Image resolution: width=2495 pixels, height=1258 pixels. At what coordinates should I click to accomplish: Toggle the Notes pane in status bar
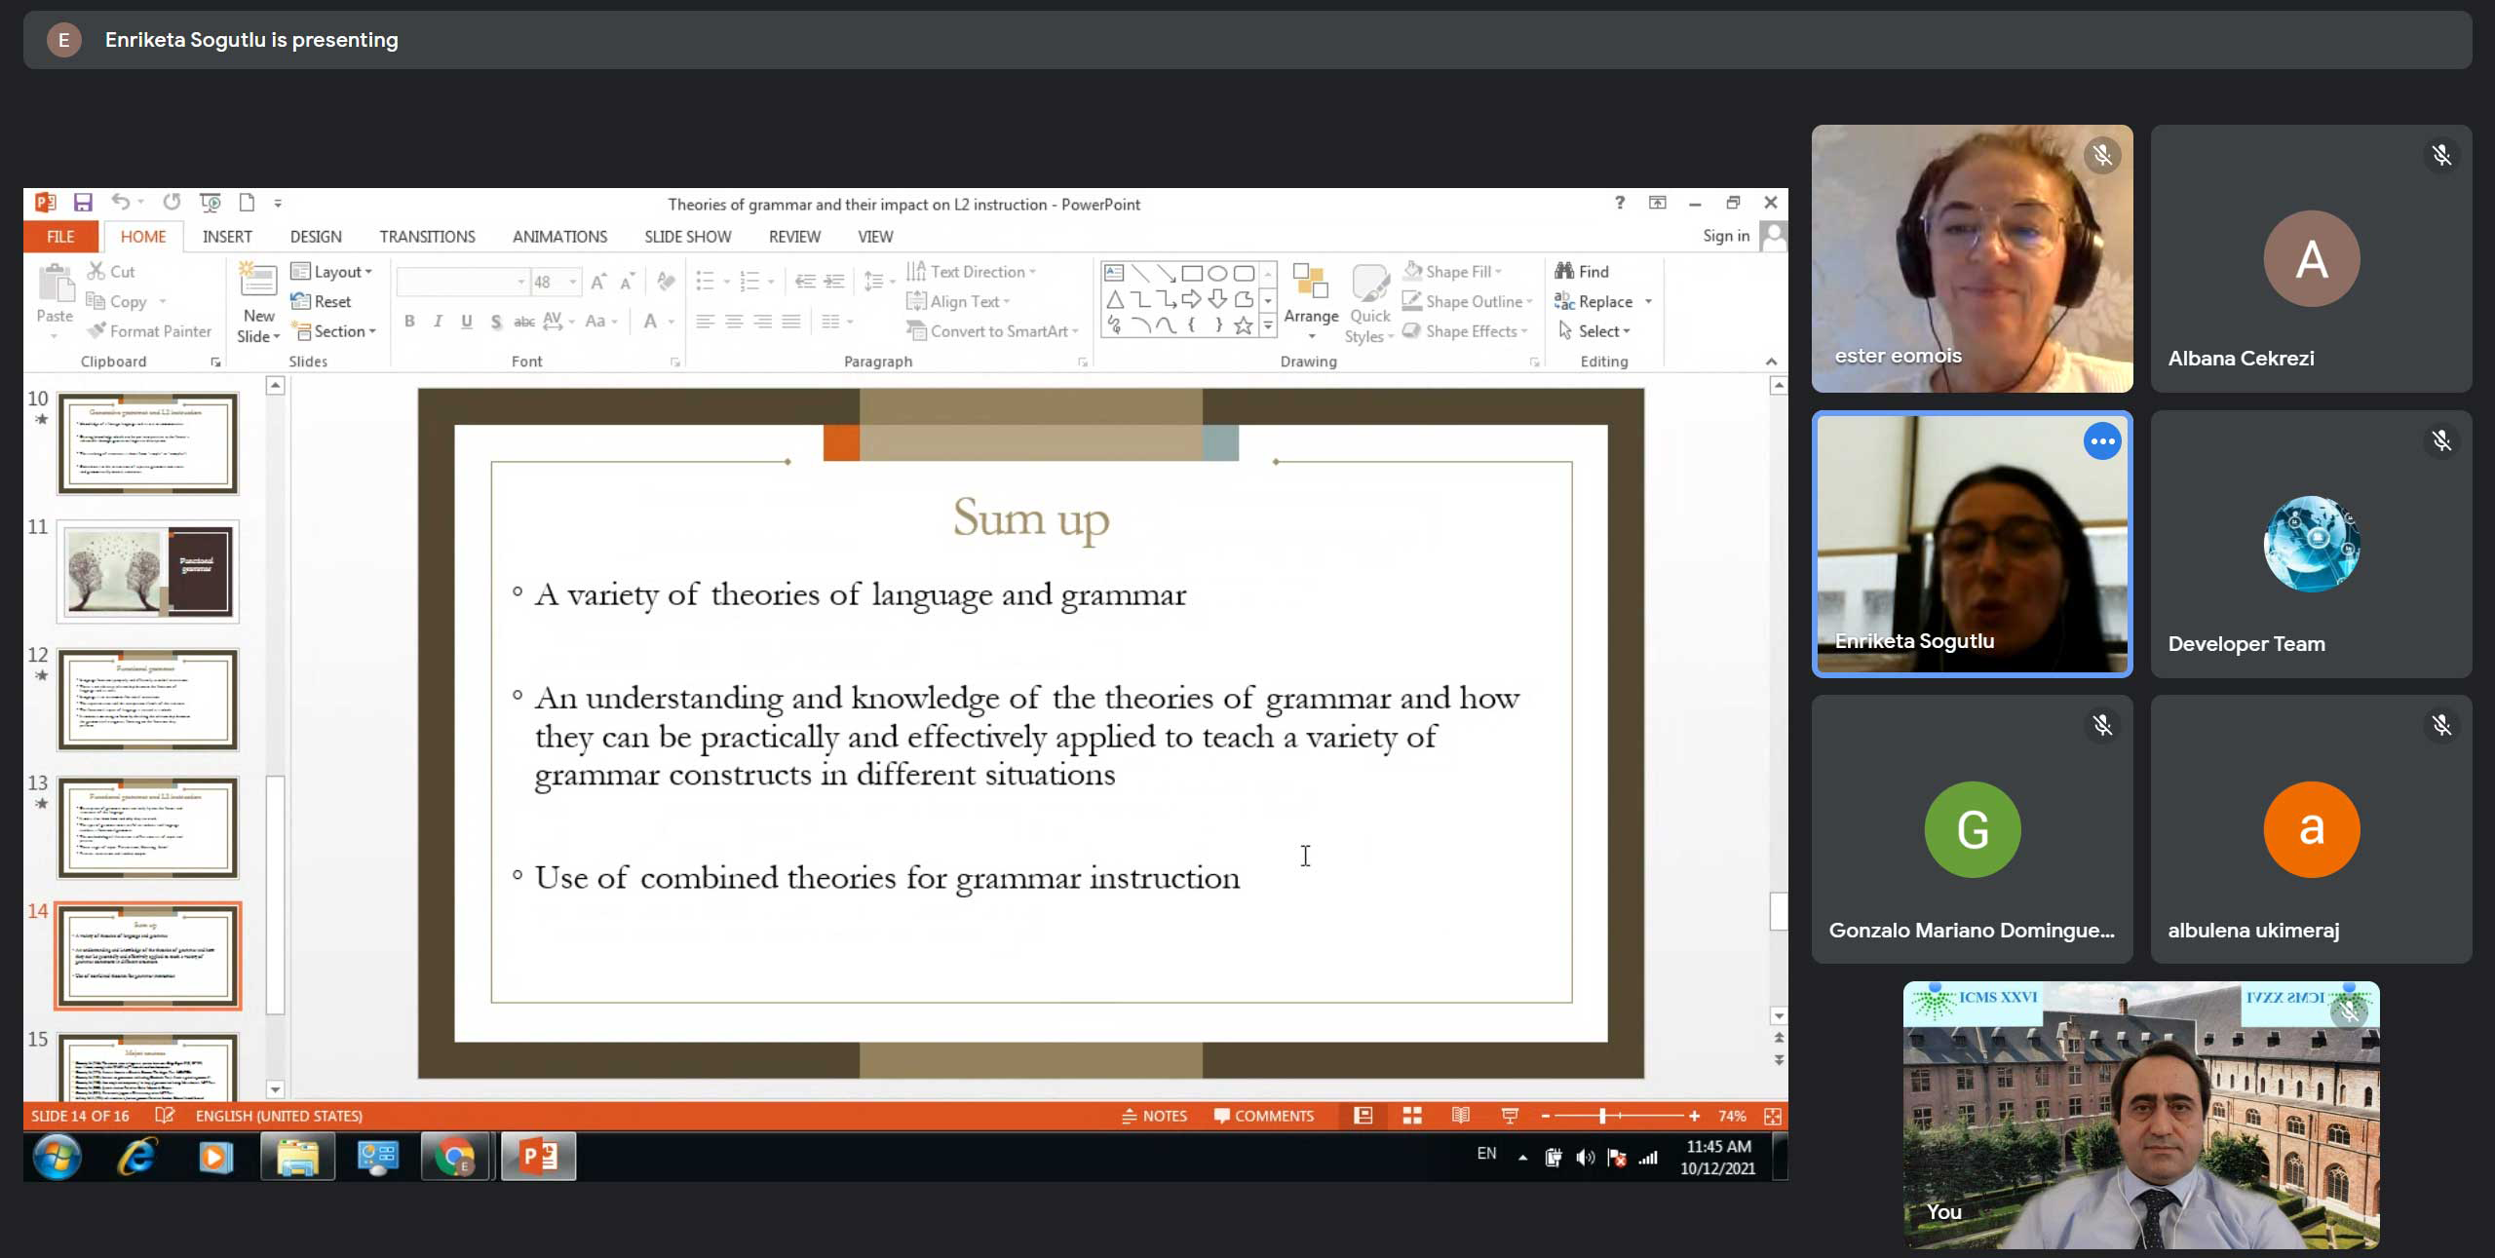click(1155, 1116)
